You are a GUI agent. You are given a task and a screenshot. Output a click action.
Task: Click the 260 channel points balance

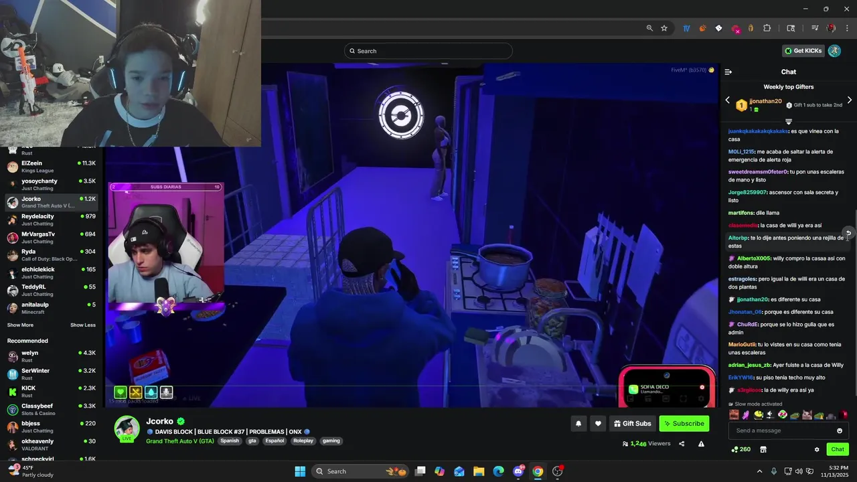point(741,449)
